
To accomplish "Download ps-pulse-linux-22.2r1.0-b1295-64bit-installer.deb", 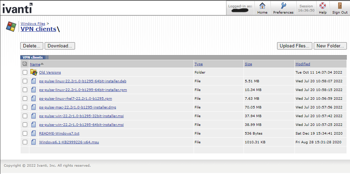I will point(83,81).
